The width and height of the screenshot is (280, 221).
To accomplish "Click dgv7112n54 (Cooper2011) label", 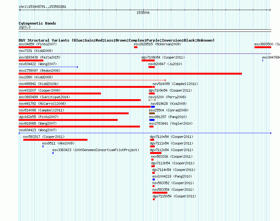I will (171, 150).
